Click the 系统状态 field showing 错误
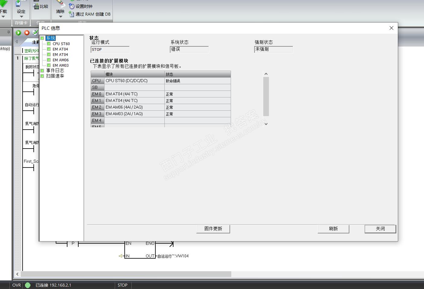Viewport: 424px width, 289px height. [x=189, y=50]
